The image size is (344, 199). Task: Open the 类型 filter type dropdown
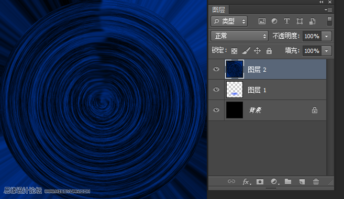coord(229,21)
